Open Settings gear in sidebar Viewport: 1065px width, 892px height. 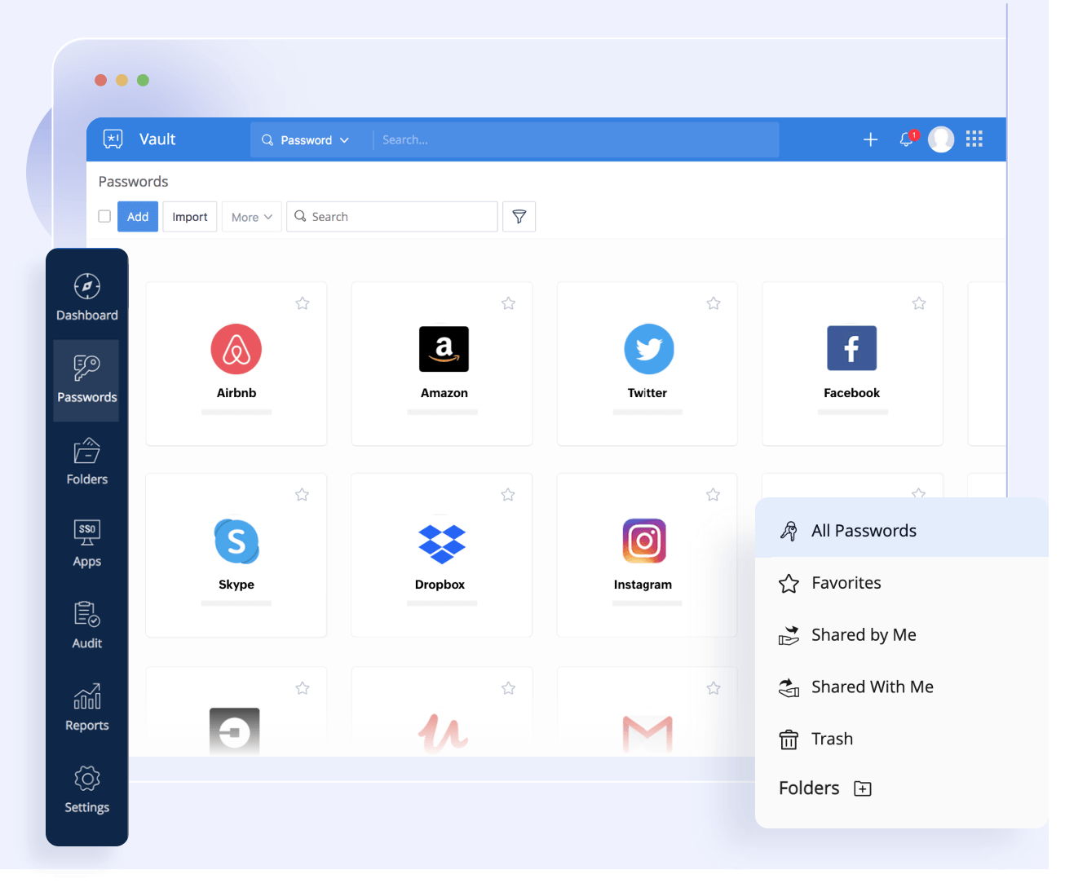point(86,789)
